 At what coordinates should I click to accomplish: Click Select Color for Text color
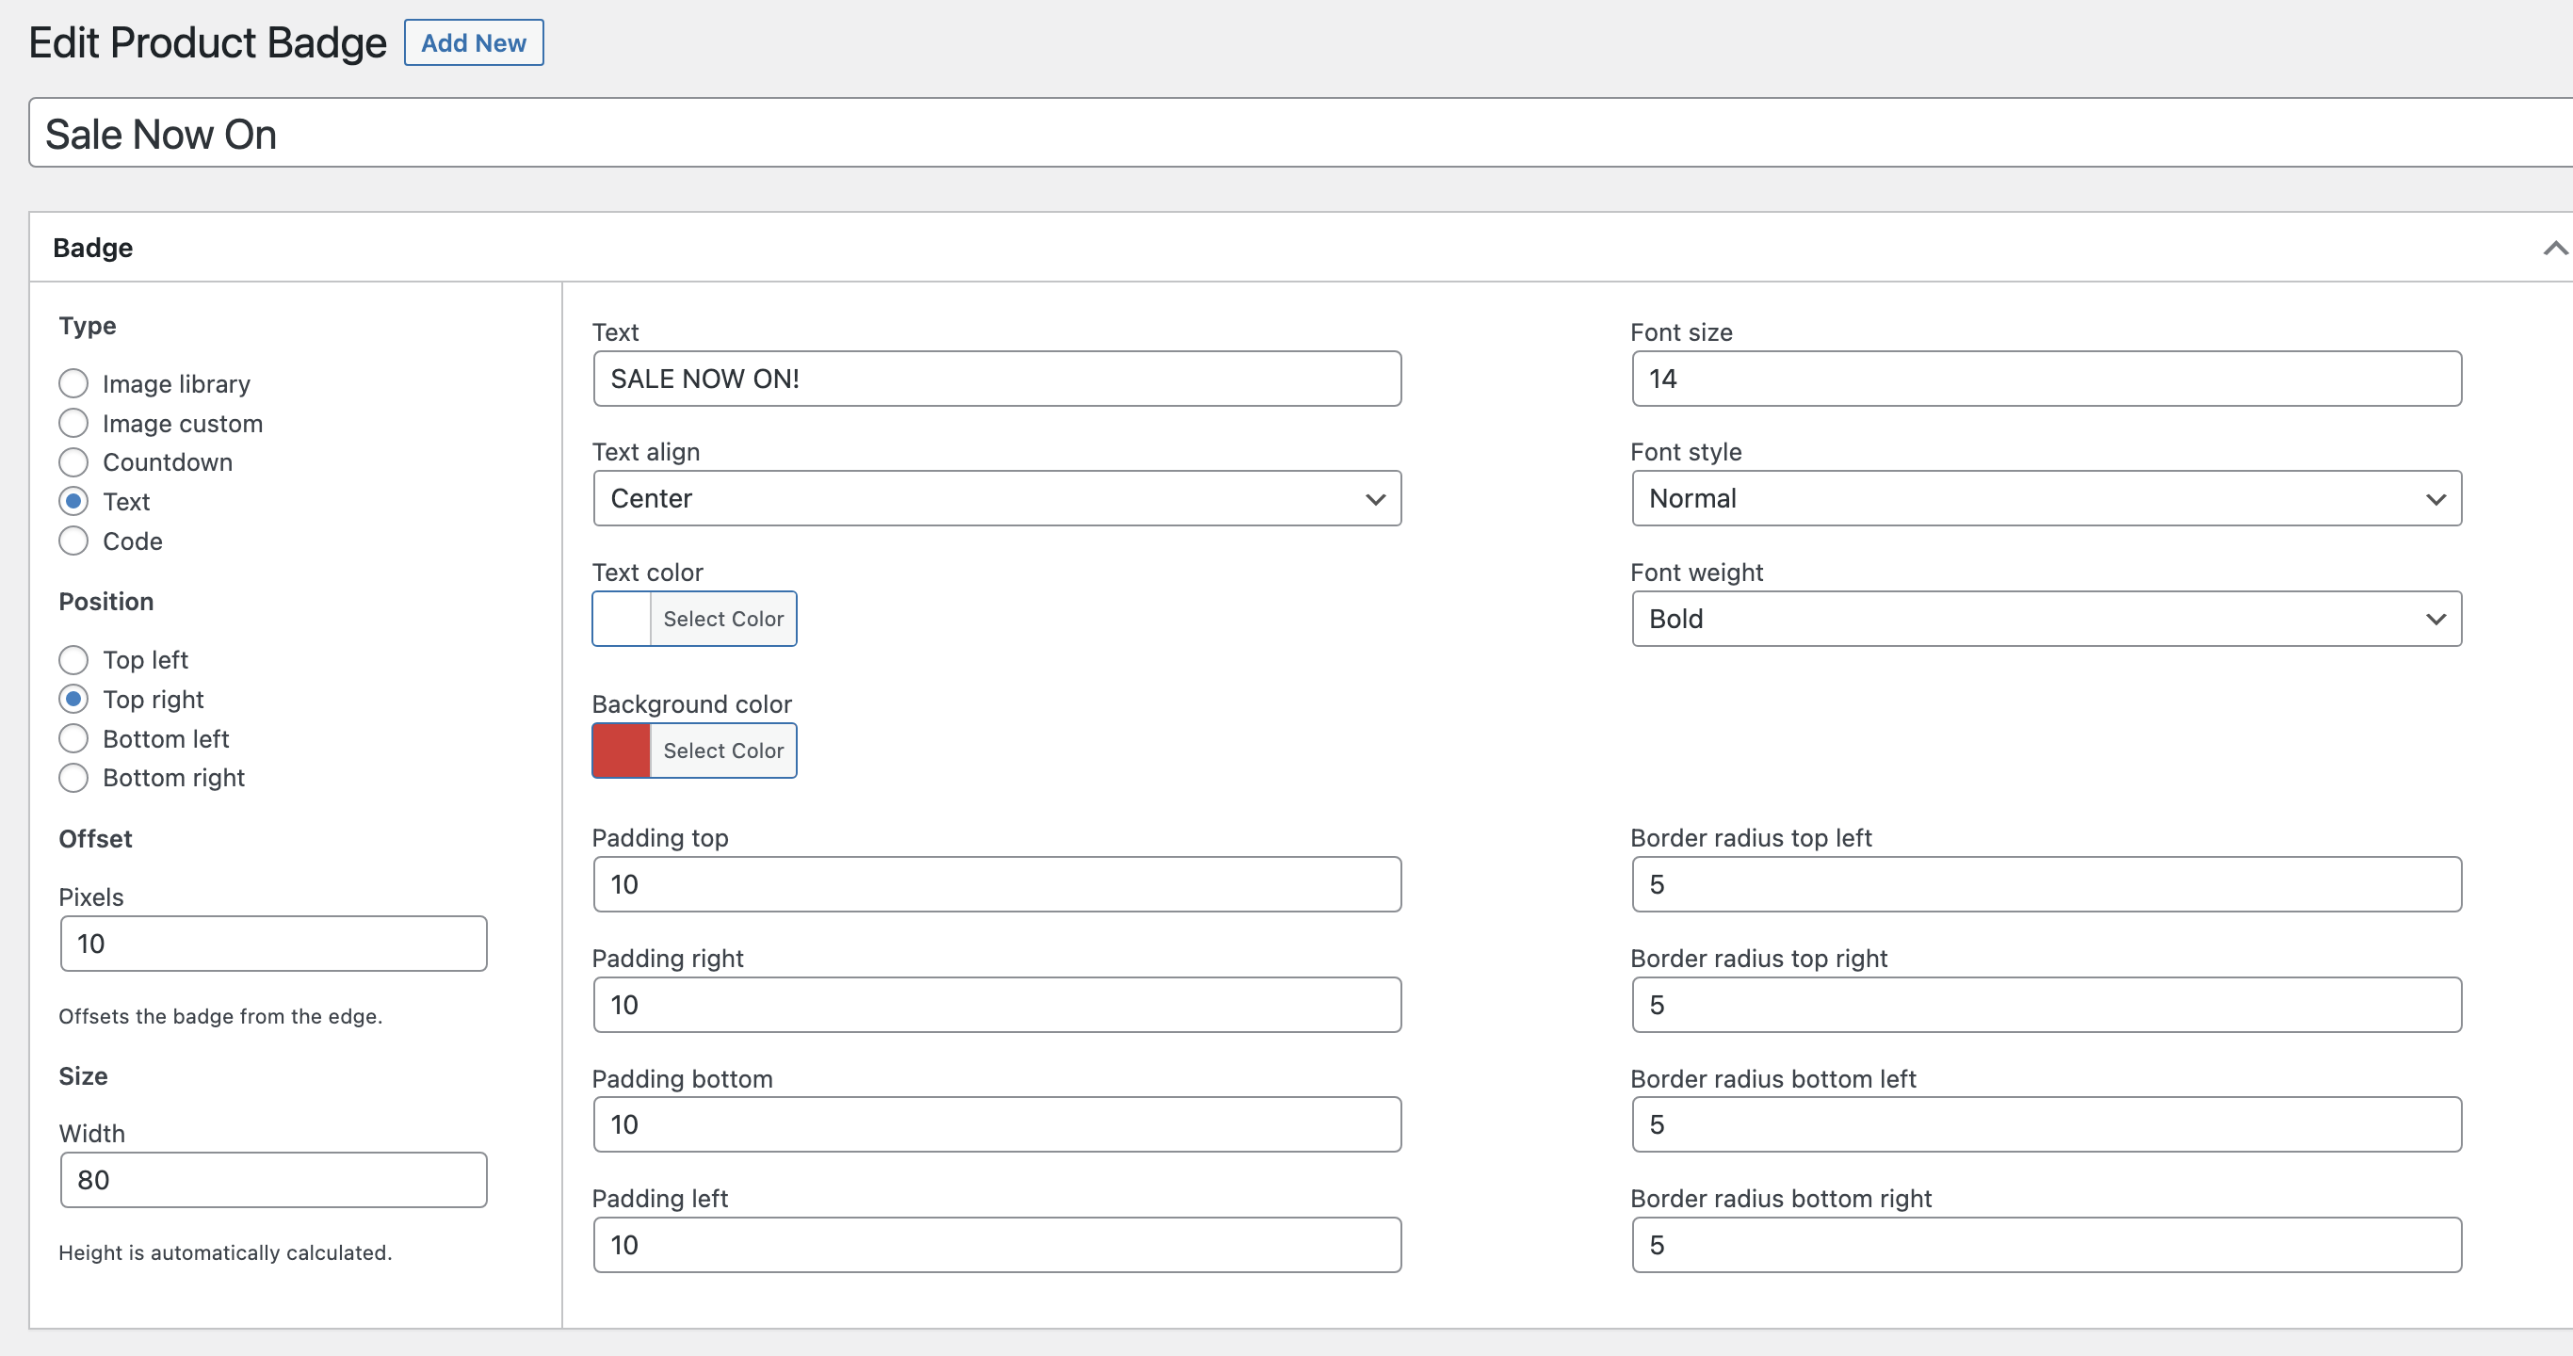[x=723, y=619]
